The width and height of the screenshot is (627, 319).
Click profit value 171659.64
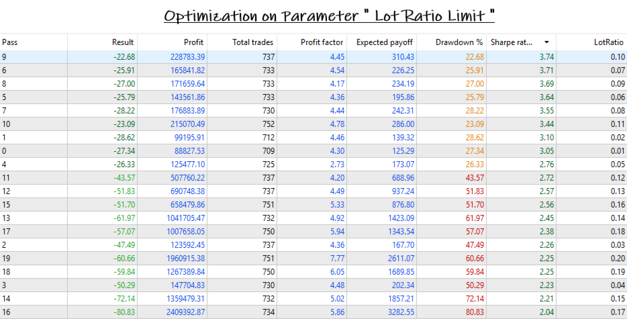point(187,84)
